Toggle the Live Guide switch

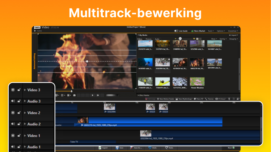[176, 31]
